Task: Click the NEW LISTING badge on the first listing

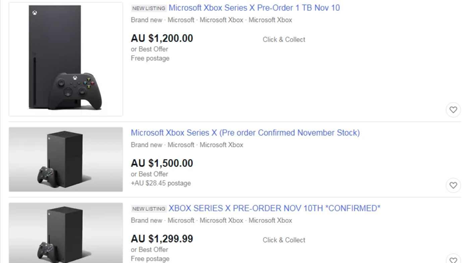Action: pyautogui.click(x=149, y=8)
